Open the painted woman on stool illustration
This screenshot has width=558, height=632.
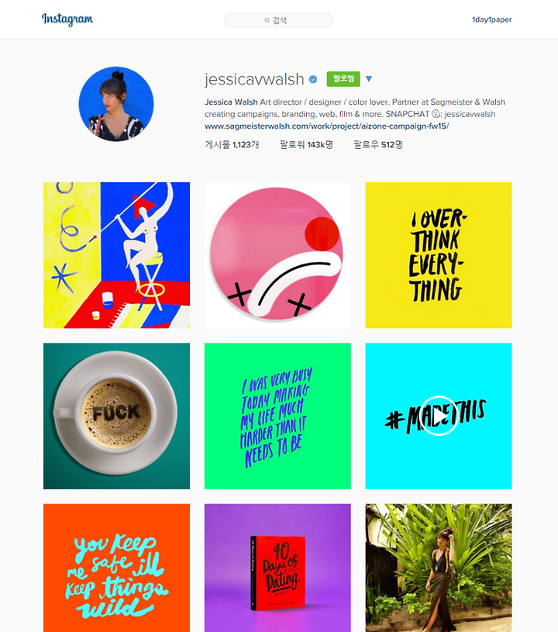(x=116, y=255)
